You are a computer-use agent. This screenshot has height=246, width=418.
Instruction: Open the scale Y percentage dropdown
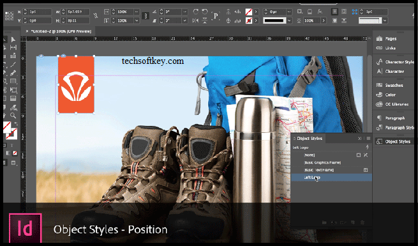click(x=137, y=20)
